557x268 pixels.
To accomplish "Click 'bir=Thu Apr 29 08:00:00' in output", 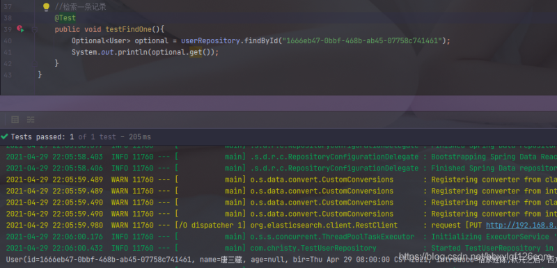I will point(342,260).
